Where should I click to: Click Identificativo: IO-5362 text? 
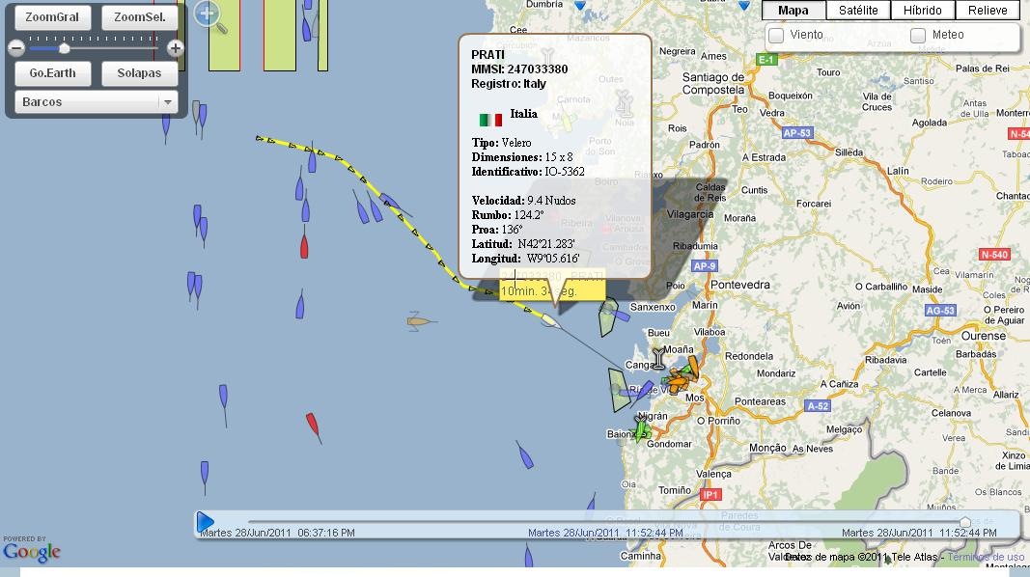(x=528, y=172)
